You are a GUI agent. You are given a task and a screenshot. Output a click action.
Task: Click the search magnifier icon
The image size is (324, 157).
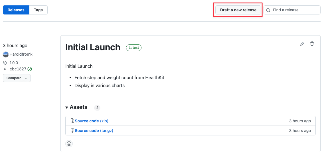pyautogui.click(x=268, y=10)
